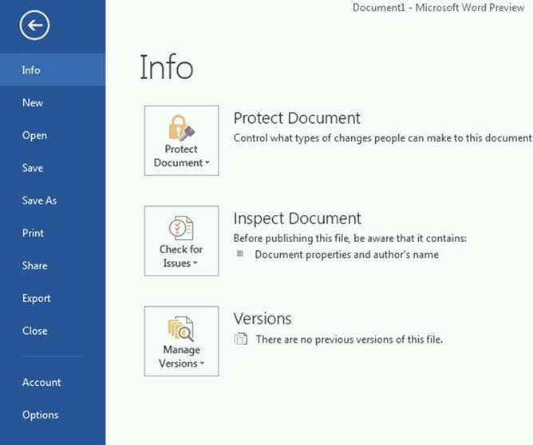Screen dimensions: 533x445
Task: Click the Protect Document section heading
Action: click(x=297, y=118)
